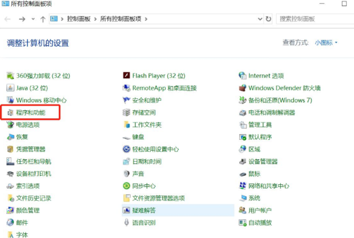Open the 疑难解答 link

pos(144,210)
